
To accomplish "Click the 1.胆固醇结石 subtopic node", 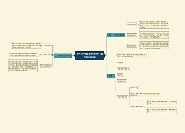I will [x=132, y=24].
